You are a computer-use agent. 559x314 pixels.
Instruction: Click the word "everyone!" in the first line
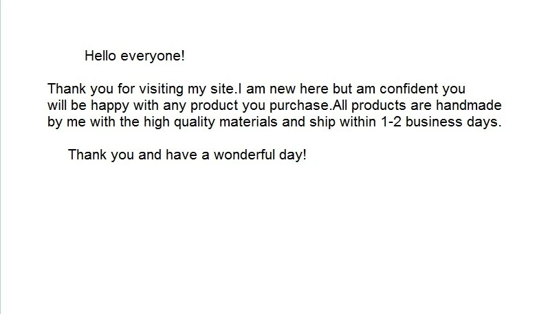pos(153,56)
